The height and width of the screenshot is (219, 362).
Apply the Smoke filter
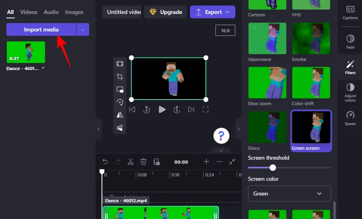311,38
